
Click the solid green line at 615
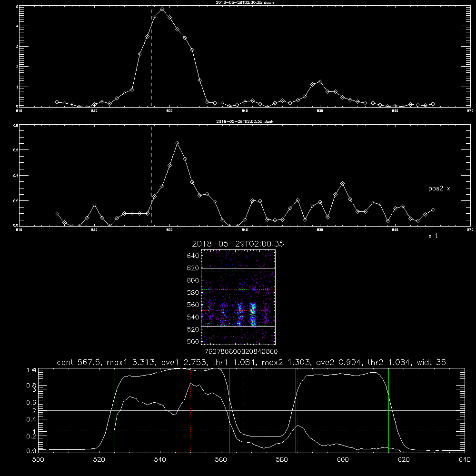[388, 410]
